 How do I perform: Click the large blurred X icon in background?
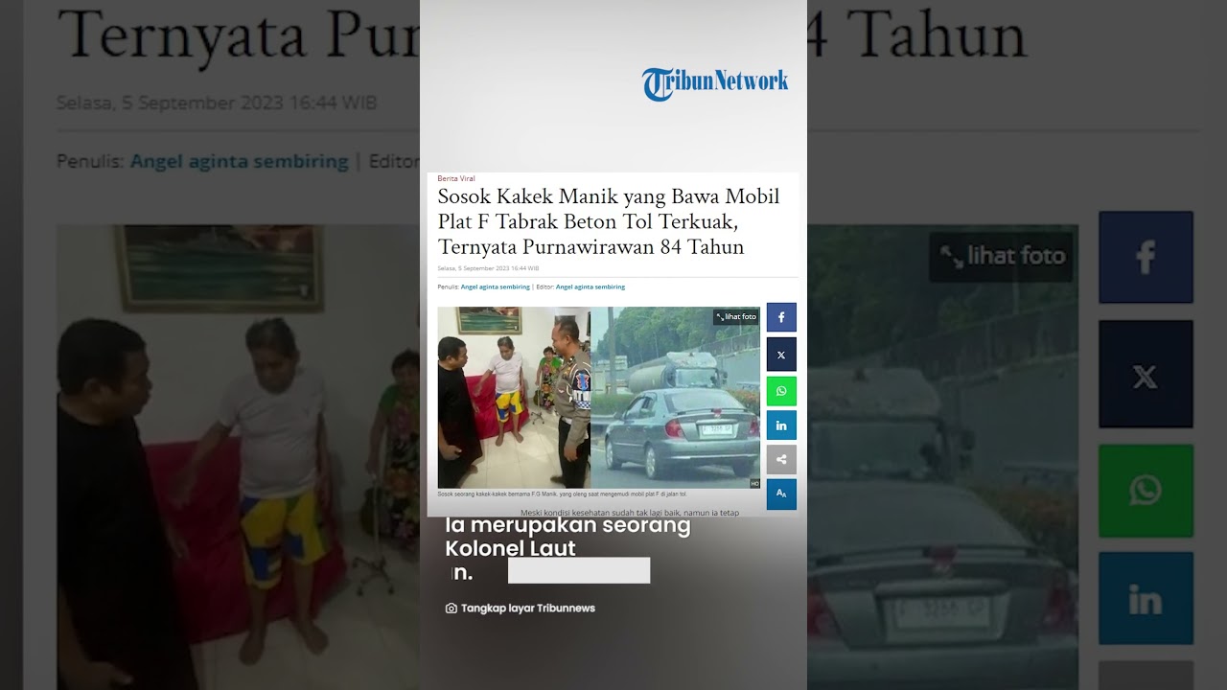pos(1146,375)
